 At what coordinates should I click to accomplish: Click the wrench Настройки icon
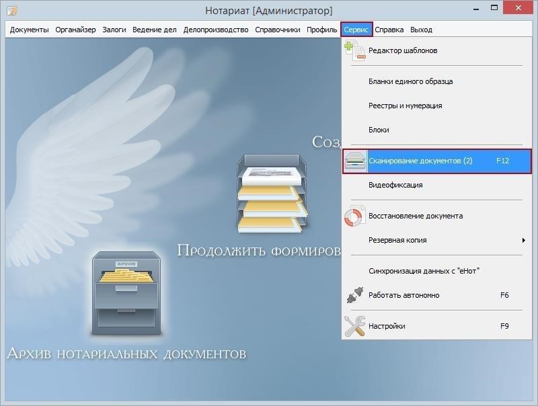tap(355, 326)
